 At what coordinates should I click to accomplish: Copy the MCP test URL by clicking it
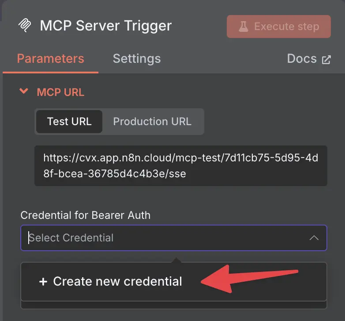(181, 166)
